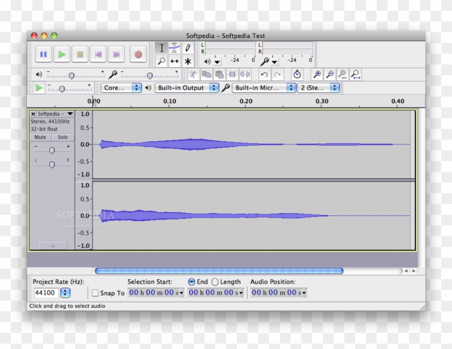Open the Built-in Output dropdown
Image resolution: width=452 pixels, height=349 pixels.
[186, 88]
